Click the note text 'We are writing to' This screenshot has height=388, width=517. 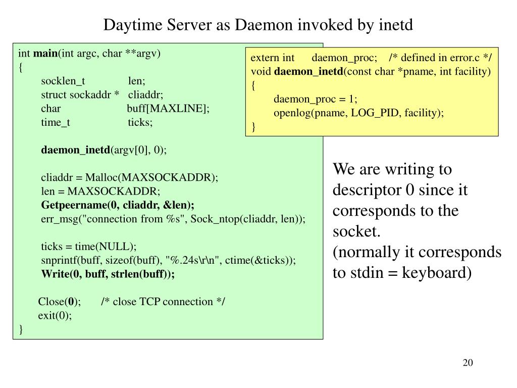tap(392, 170)
